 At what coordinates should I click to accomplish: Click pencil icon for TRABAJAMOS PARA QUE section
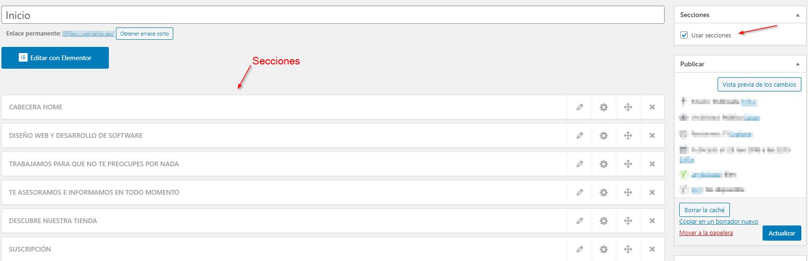[x=579, y=164]
